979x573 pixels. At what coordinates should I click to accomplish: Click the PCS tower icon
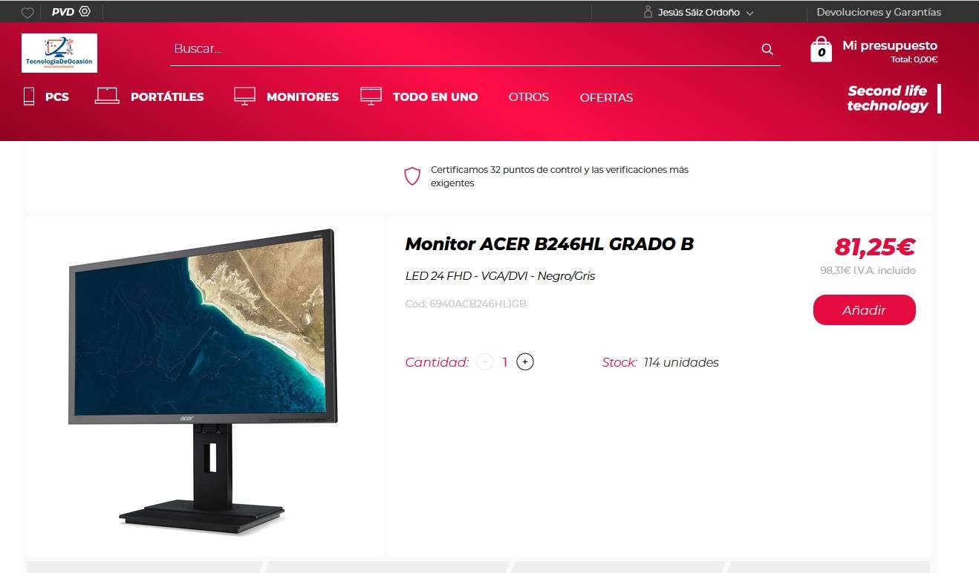pyautogui.click(x=29, y=96)
